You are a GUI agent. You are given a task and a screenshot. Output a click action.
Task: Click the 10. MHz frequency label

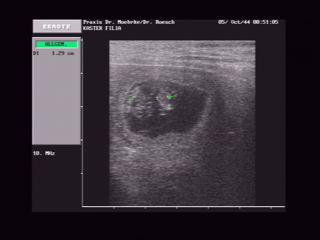point(44,153)
